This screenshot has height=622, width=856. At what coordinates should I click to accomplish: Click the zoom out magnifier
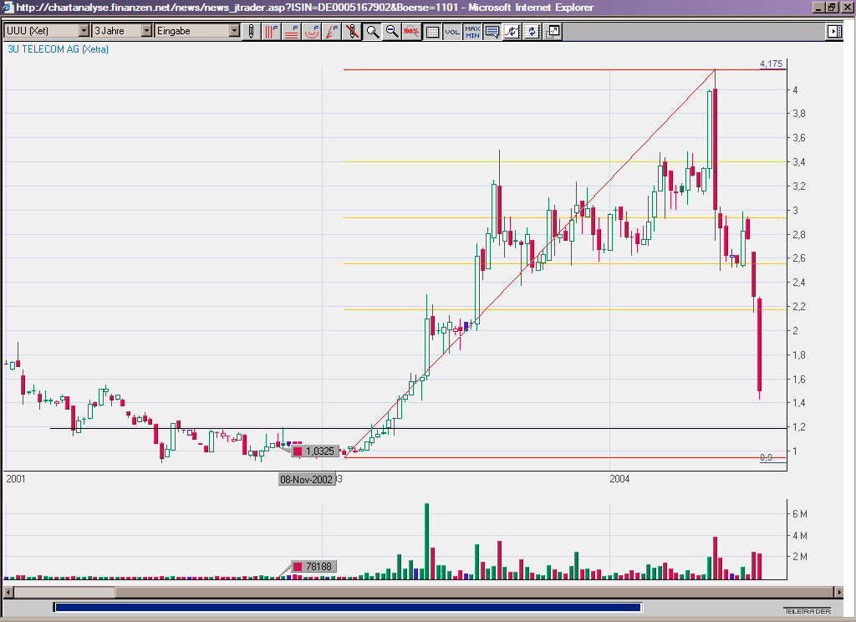(392, 31)
